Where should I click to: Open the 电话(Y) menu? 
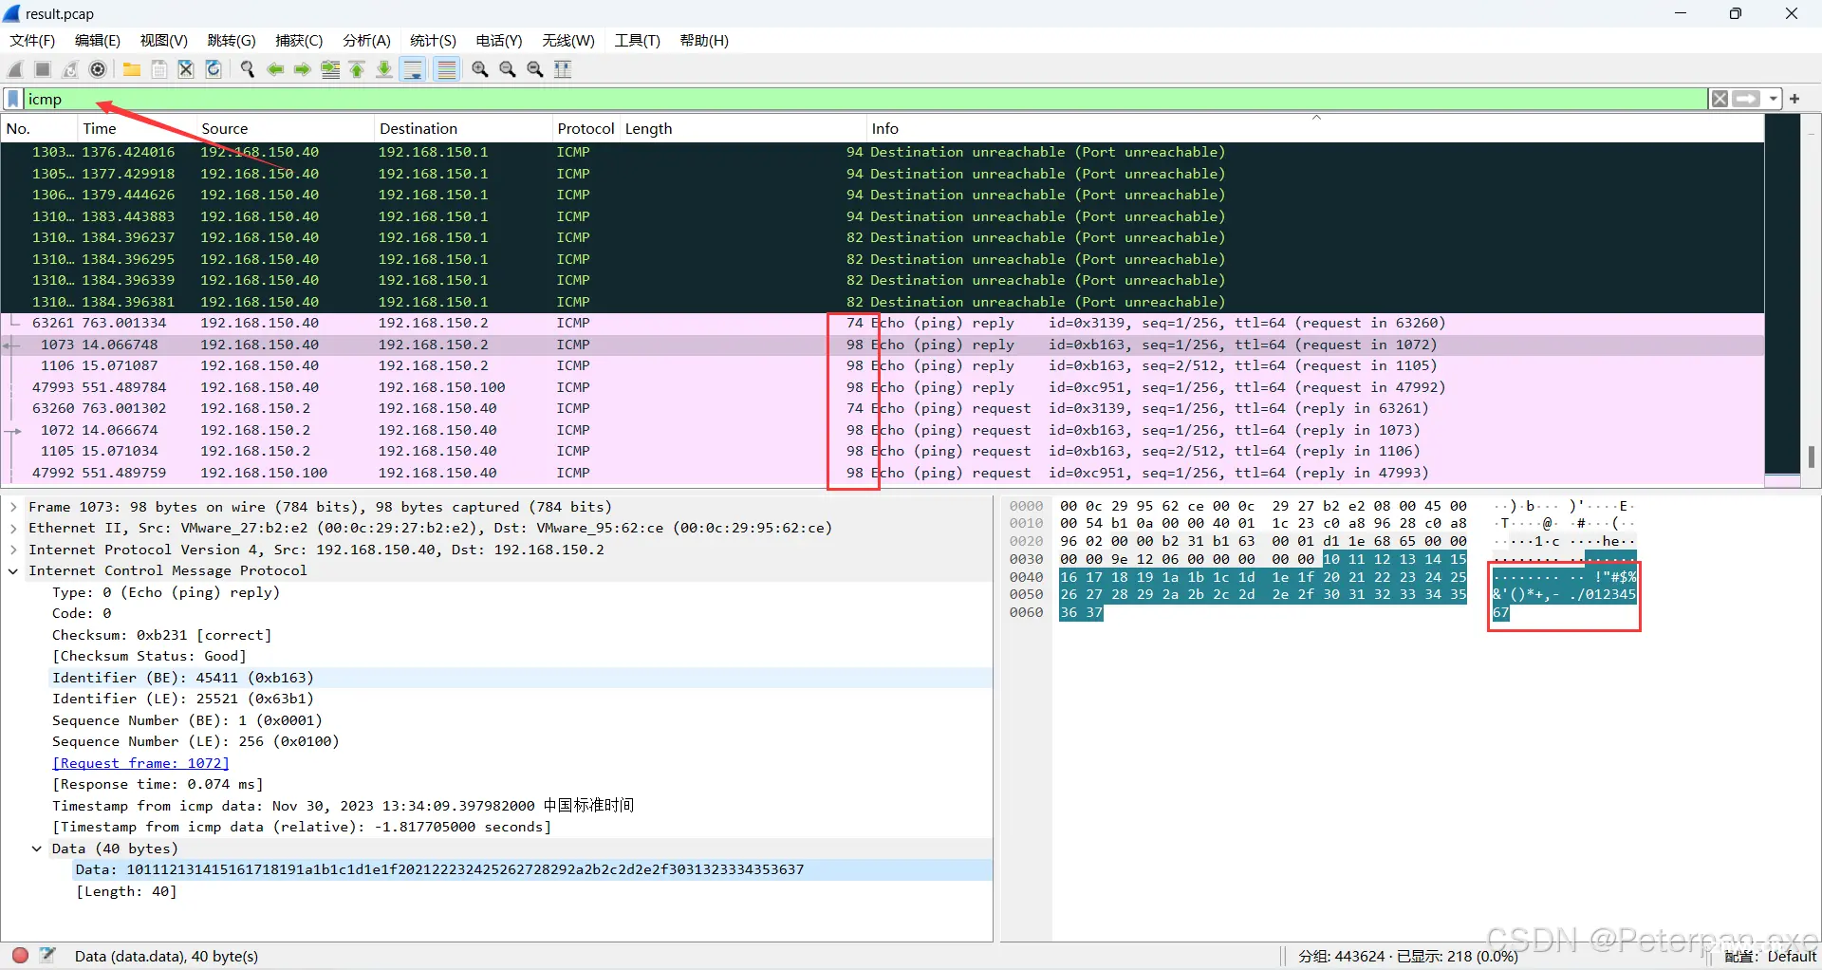click(x=499, y=41)
